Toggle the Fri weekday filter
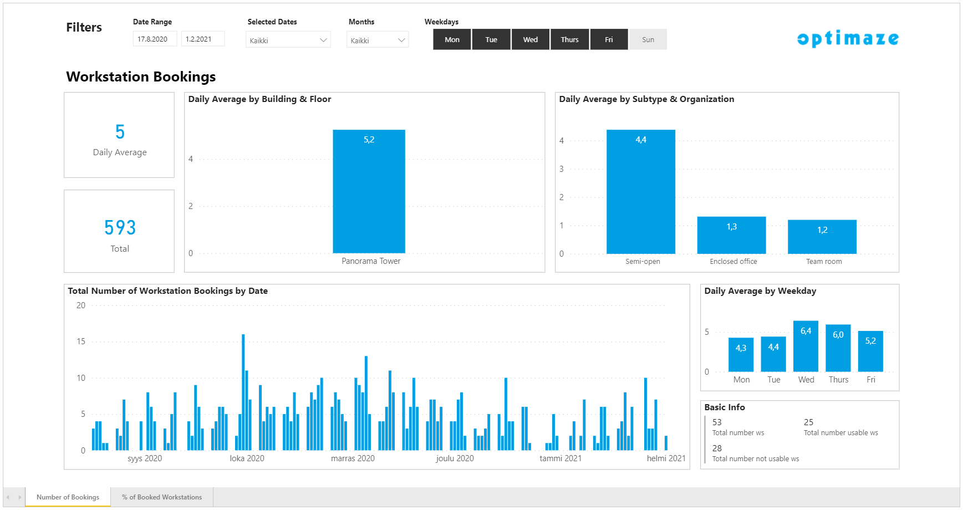The width and height of the screenshot is (963, 510). [x=609, y=40]
